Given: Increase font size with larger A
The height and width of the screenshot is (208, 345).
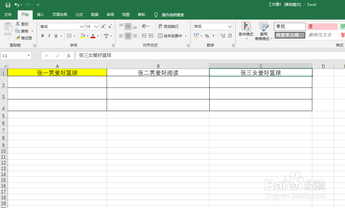Looking at the screenshot, I should pos(103,27).
